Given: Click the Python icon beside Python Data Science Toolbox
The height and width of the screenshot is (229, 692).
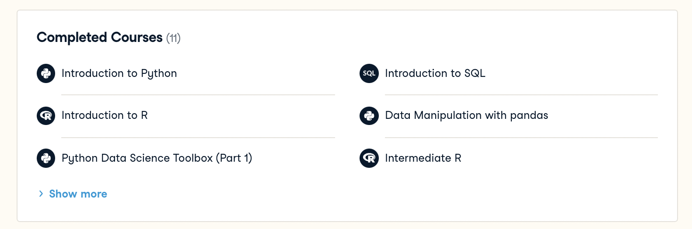Looking at the screenshot, I should (x=46, y=158).
